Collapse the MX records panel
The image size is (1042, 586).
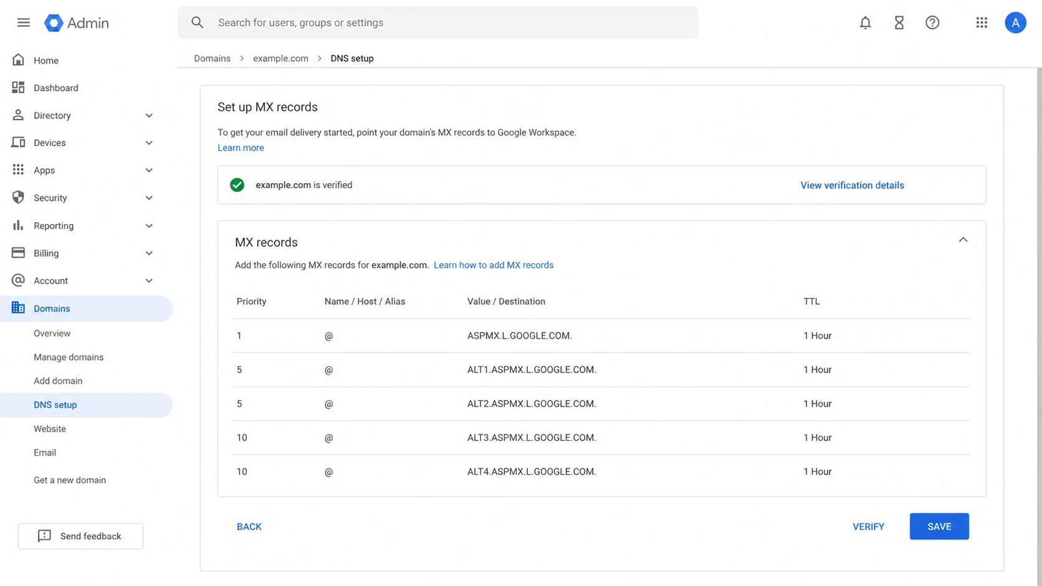coord(963,240)
